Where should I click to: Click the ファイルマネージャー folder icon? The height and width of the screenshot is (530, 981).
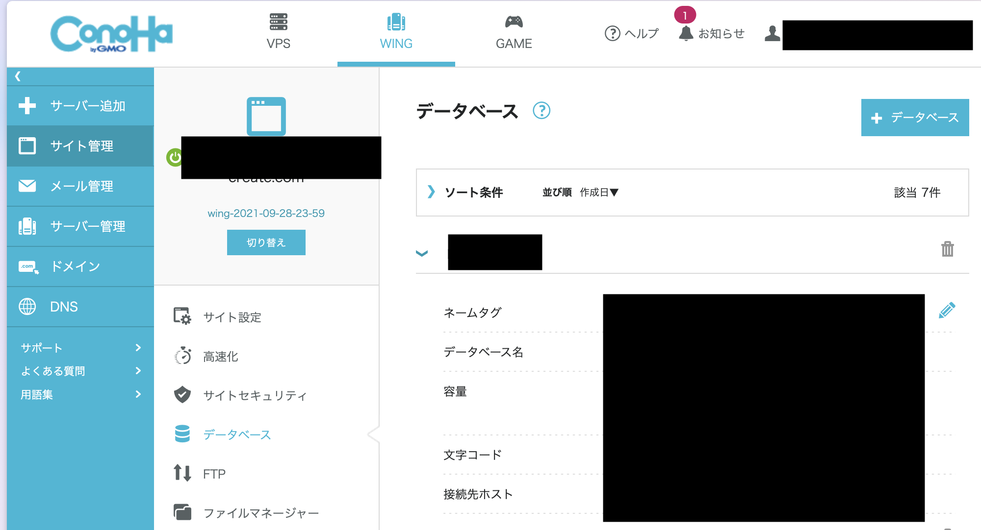pos(182,512)
